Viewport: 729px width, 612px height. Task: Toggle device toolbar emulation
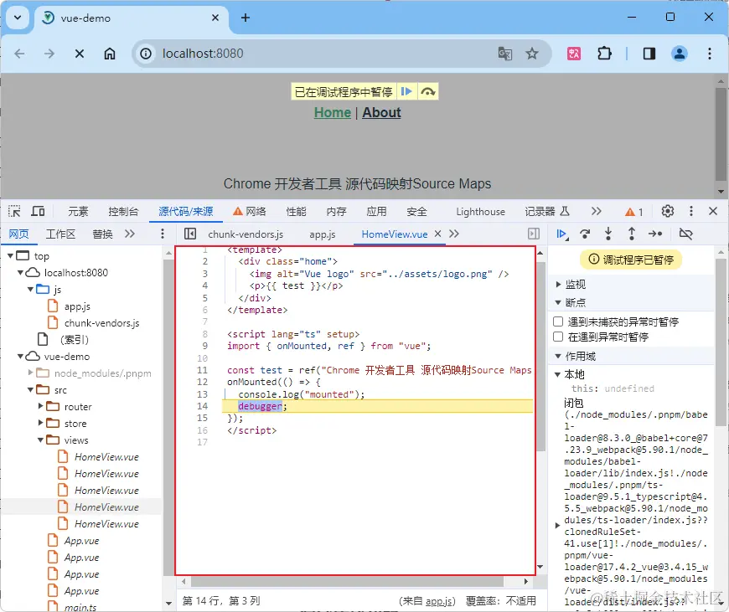[38, 212]
